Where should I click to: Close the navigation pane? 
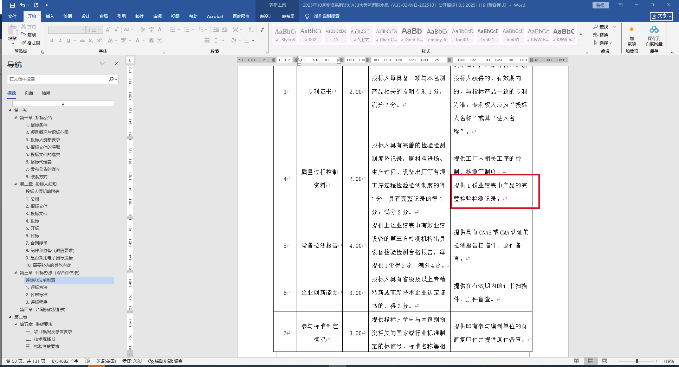(x=117, y=64)
